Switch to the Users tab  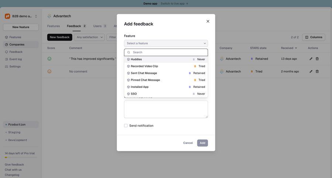click(97, 26)
